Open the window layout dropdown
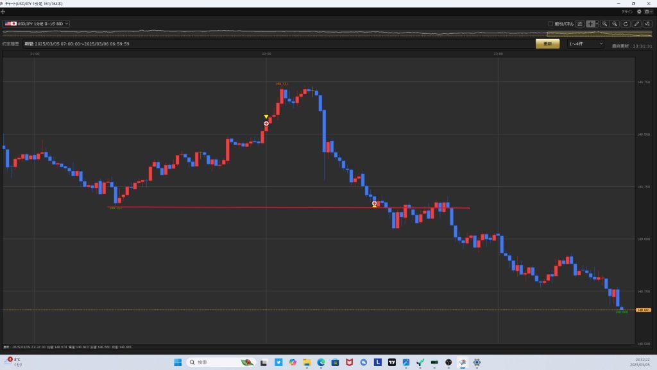 [648, 12]
